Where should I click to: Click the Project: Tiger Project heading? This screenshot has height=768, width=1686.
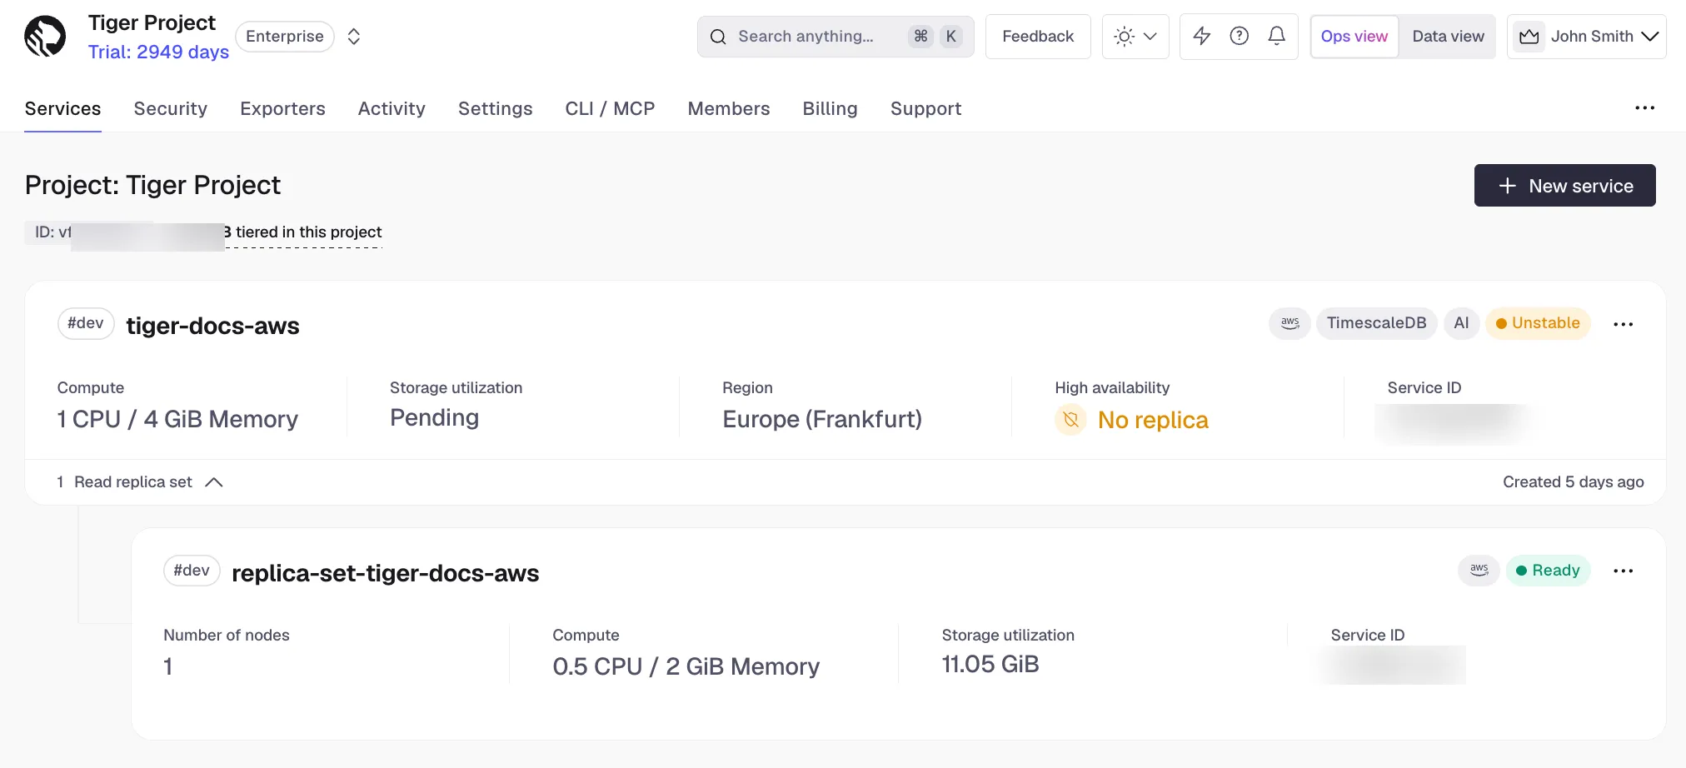(153, 185)
